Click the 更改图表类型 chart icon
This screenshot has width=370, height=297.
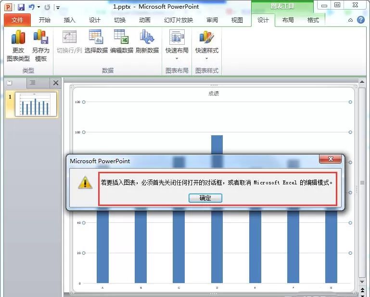click(18, 37)
